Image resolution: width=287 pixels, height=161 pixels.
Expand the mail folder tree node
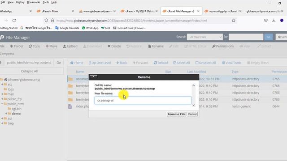2,94
